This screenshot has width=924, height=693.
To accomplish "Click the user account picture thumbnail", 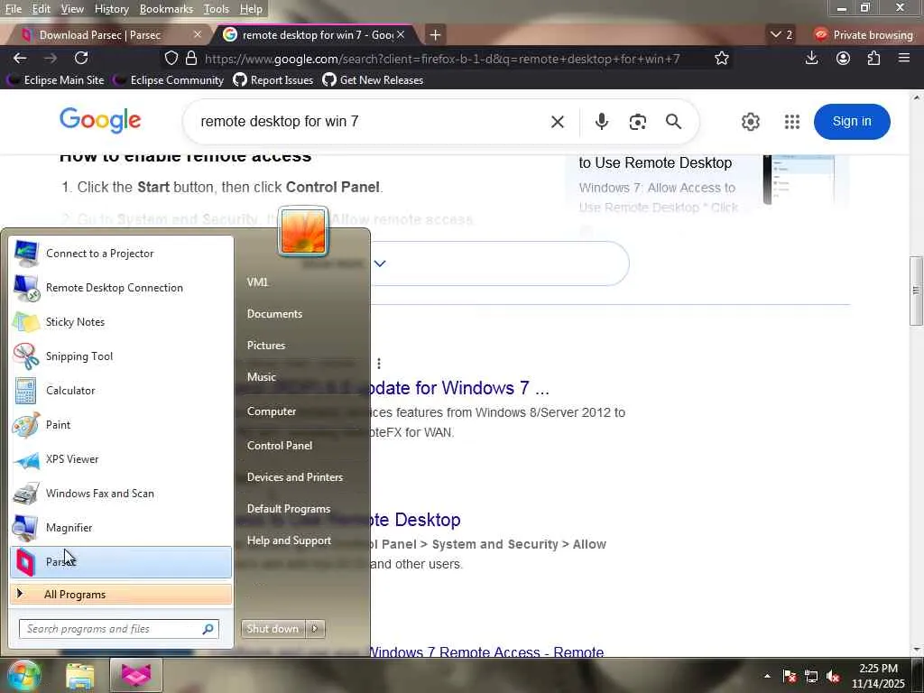I will [303, 231].
